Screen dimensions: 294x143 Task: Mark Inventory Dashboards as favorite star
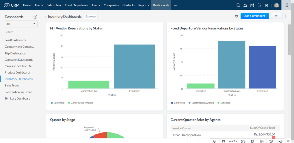pos(45,17)
